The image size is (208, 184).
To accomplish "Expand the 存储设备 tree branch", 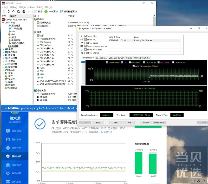I will [3, 64].
